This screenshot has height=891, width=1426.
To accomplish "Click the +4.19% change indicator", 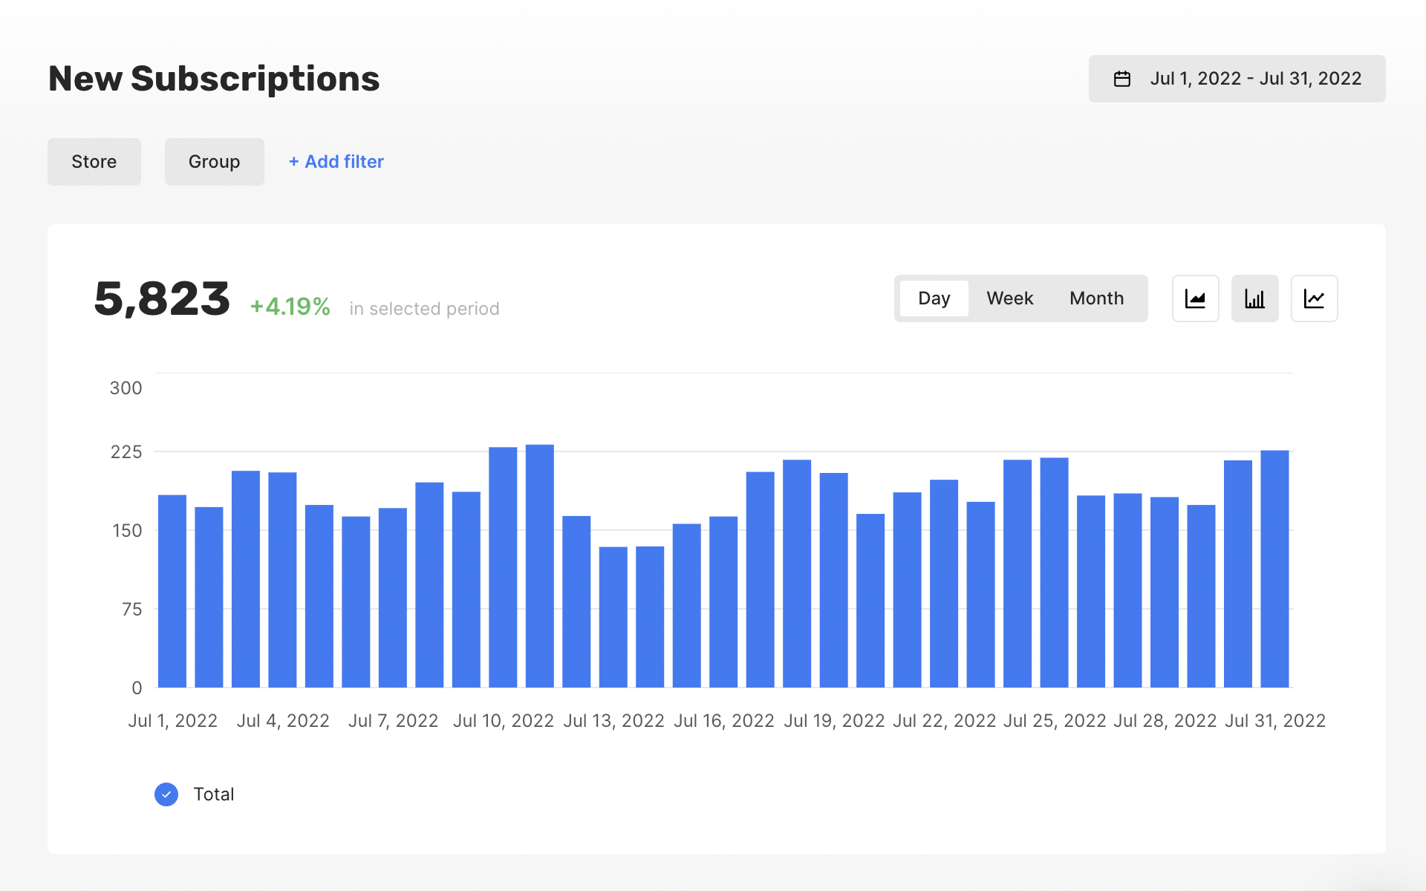I will click(290, 307).
